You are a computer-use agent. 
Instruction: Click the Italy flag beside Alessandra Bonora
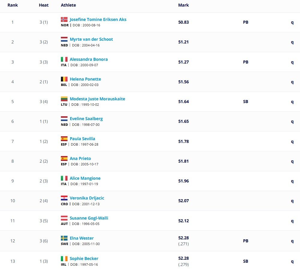(x=64, y=59)
